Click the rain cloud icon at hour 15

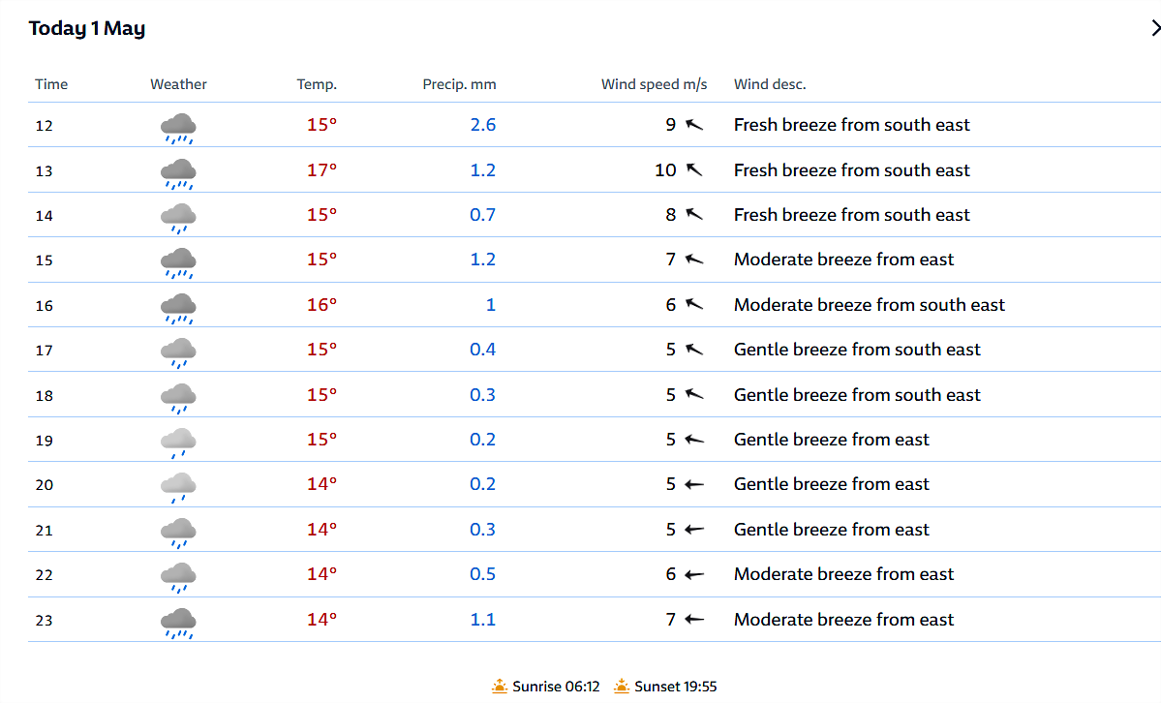(178, 263)
